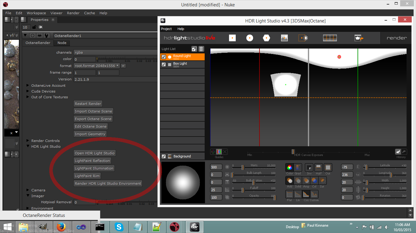
Task: Click Import Octane Scene button
Action: [93, 111]
